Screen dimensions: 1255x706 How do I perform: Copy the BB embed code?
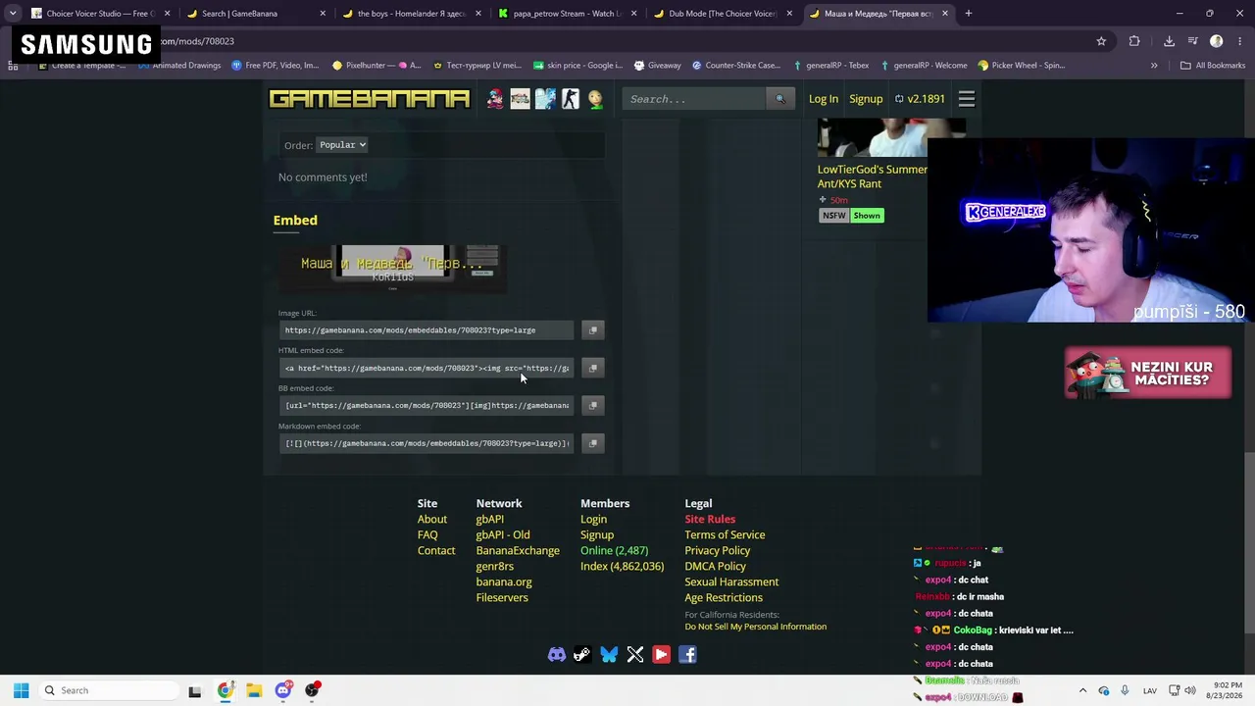point(592,405)
